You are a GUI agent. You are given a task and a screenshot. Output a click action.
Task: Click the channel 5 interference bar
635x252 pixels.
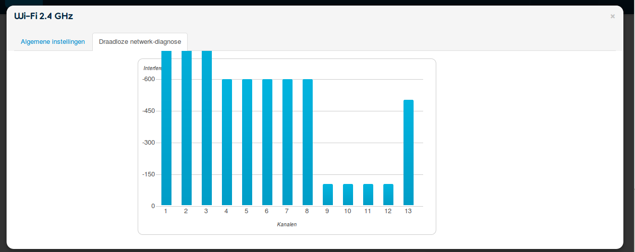pos(247,143)
